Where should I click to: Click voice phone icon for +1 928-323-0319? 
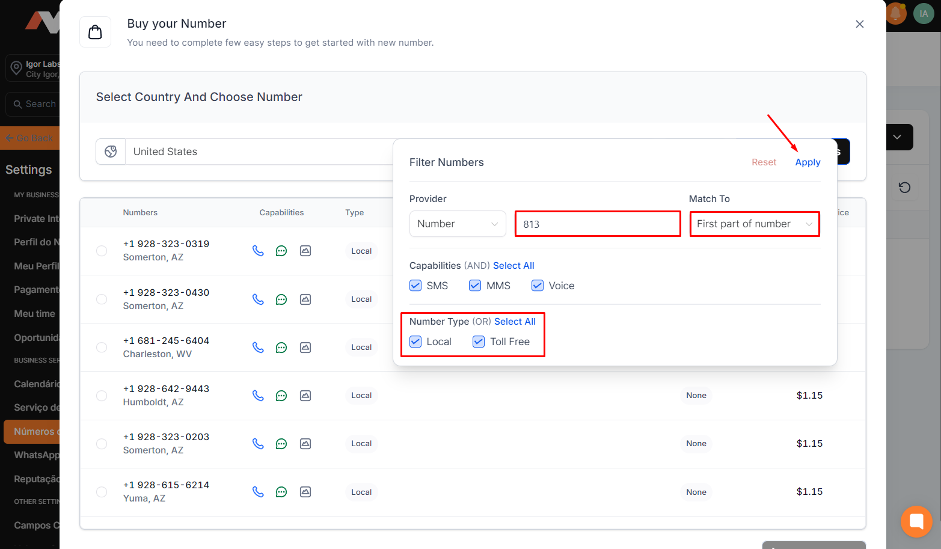(258, 251)
